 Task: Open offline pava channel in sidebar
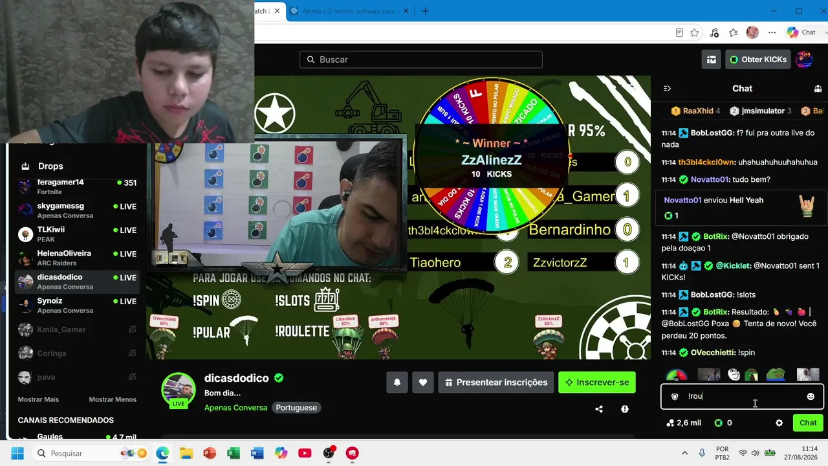click(x=77, y=377)
